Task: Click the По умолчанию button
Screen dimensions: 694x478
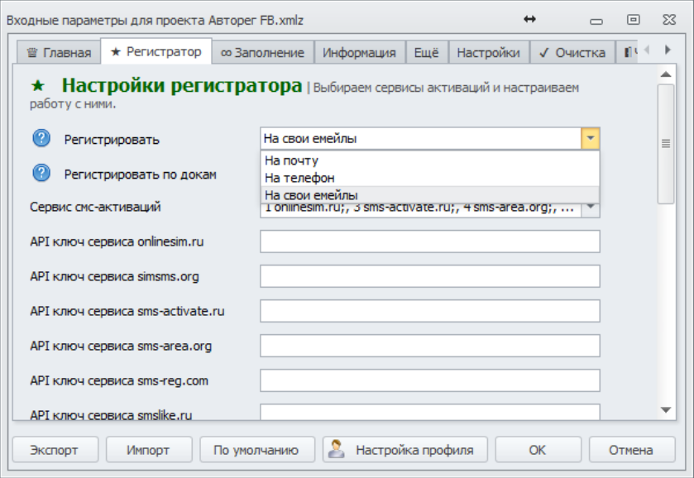Action: point(256,450)
